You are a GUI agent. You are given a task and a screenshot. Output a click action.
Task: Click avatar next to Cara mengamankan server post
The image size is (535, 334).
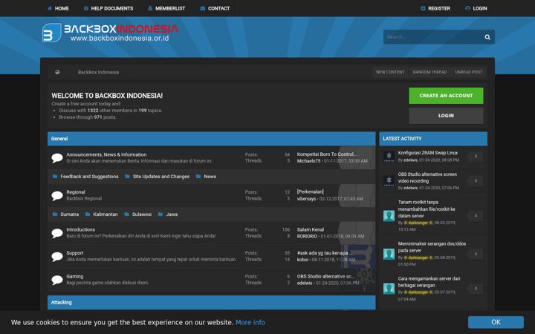pos(389,289)
